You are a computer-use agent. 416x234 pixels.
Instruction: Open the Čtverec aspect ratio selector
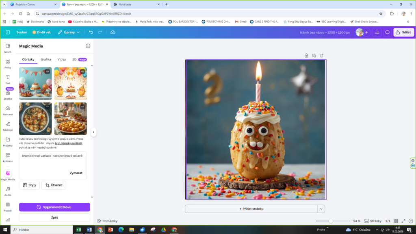click(54, 185)
